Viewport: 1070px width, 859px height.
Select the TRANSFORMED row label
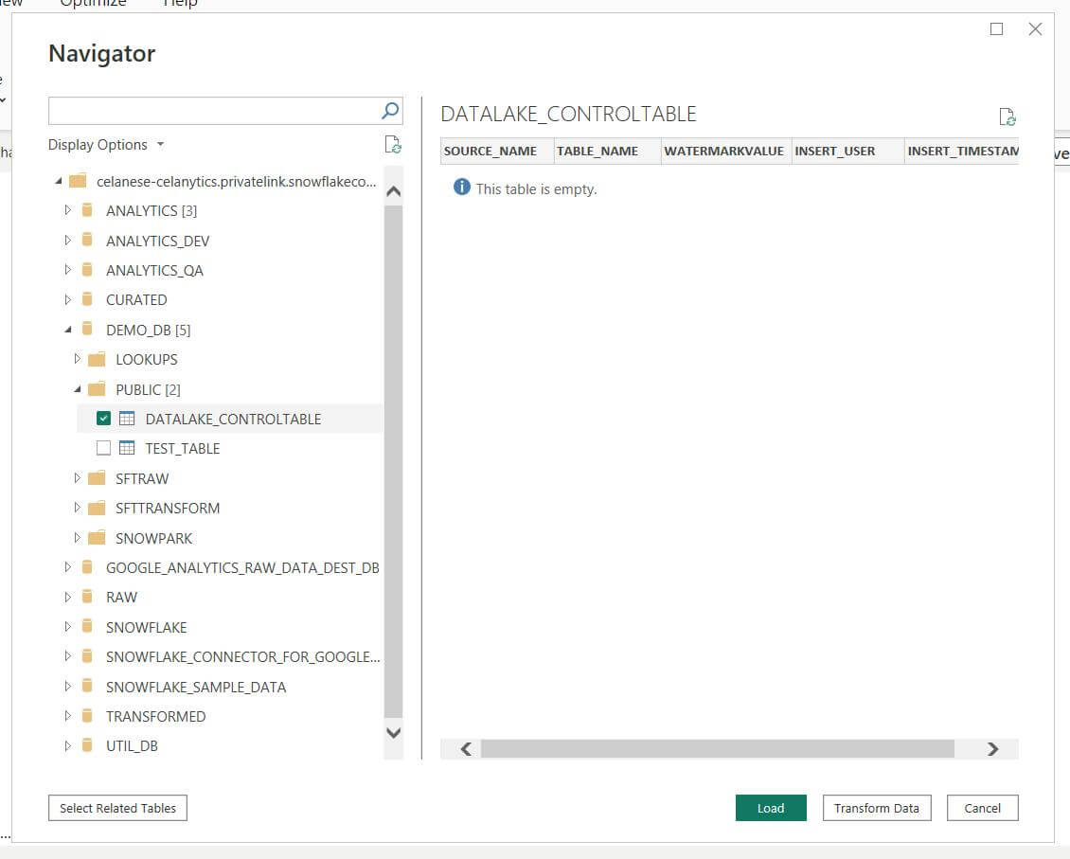tap(155, 716)
